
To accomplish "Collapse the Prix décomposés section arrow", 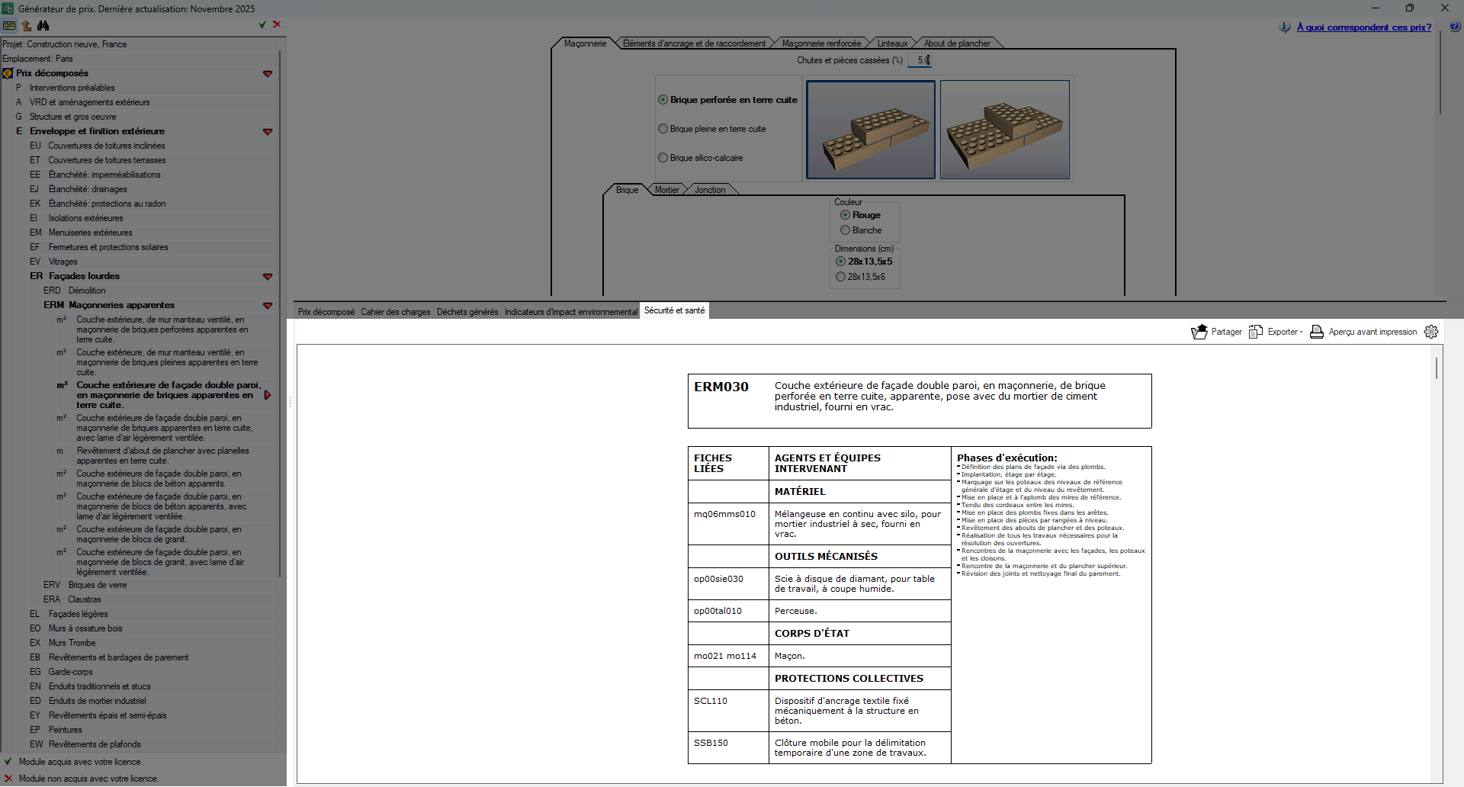I will [x=268, y=74].
